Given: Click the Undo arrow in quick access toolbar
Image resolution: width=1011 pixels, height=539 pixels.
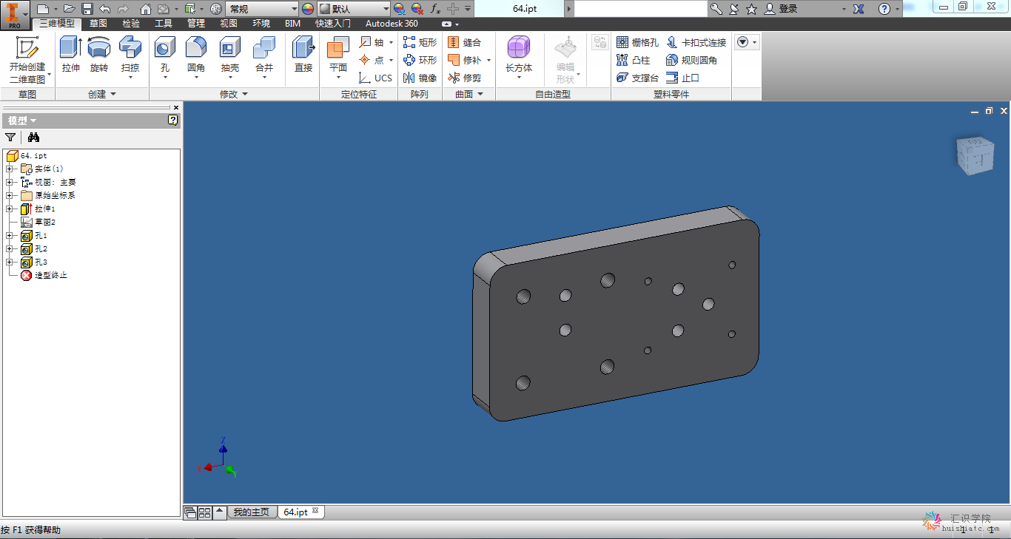Looking at the screenshot, I should point(104,9).
